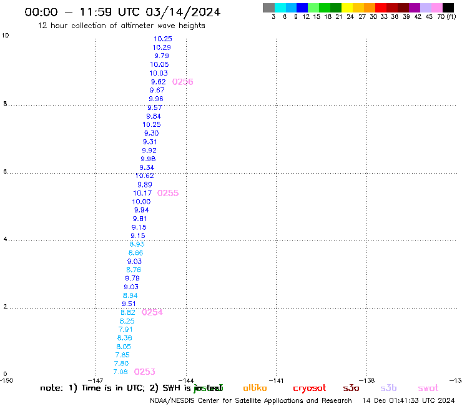Image resolution: width=462 pixels, height=406 pixels.
Task: Click the wave height value 8.76
Action: (134, 270)
